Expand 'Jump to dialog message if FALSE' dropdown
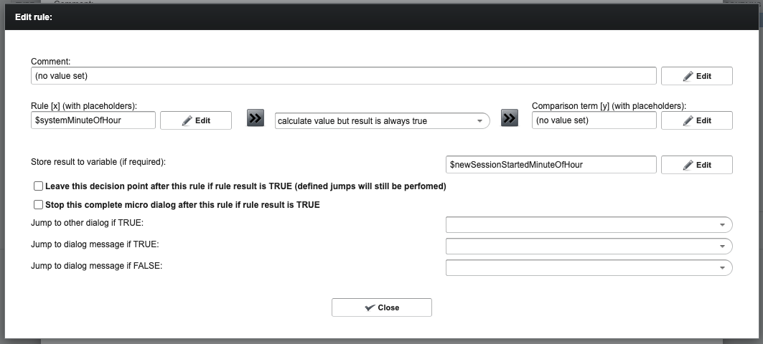 pos(589,268)
